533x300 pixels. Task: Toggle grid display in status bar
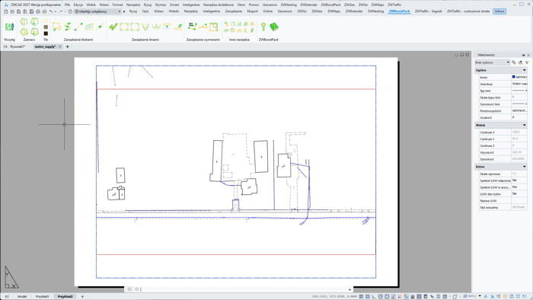[x=368, y=297]
